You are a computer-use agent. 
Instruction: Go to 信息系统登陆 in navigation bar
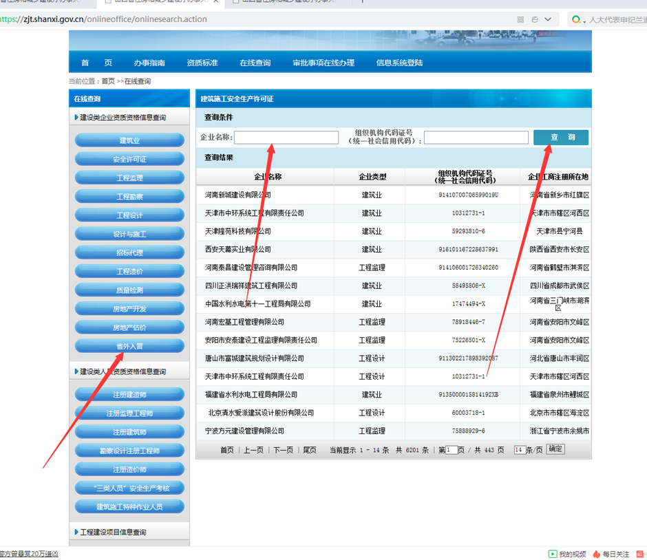pyautogui.click(x=399, y=63)
